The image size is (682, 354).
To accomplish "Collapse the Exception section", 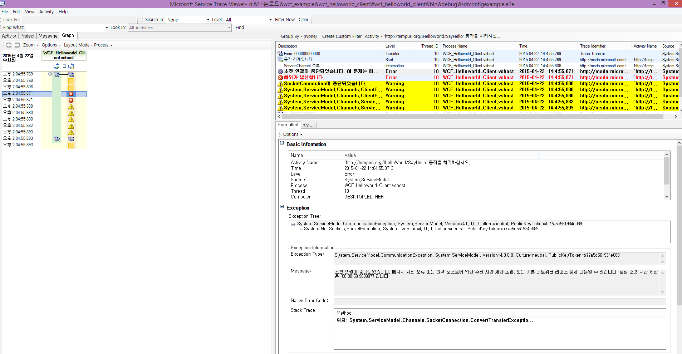I will tap(282, 207).
